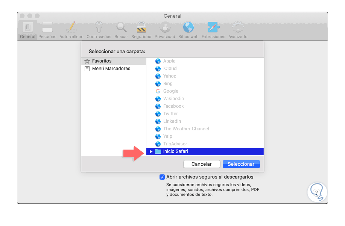Click The Weather Channel bookmark label
345x226 pixels.
pos(186,129)
